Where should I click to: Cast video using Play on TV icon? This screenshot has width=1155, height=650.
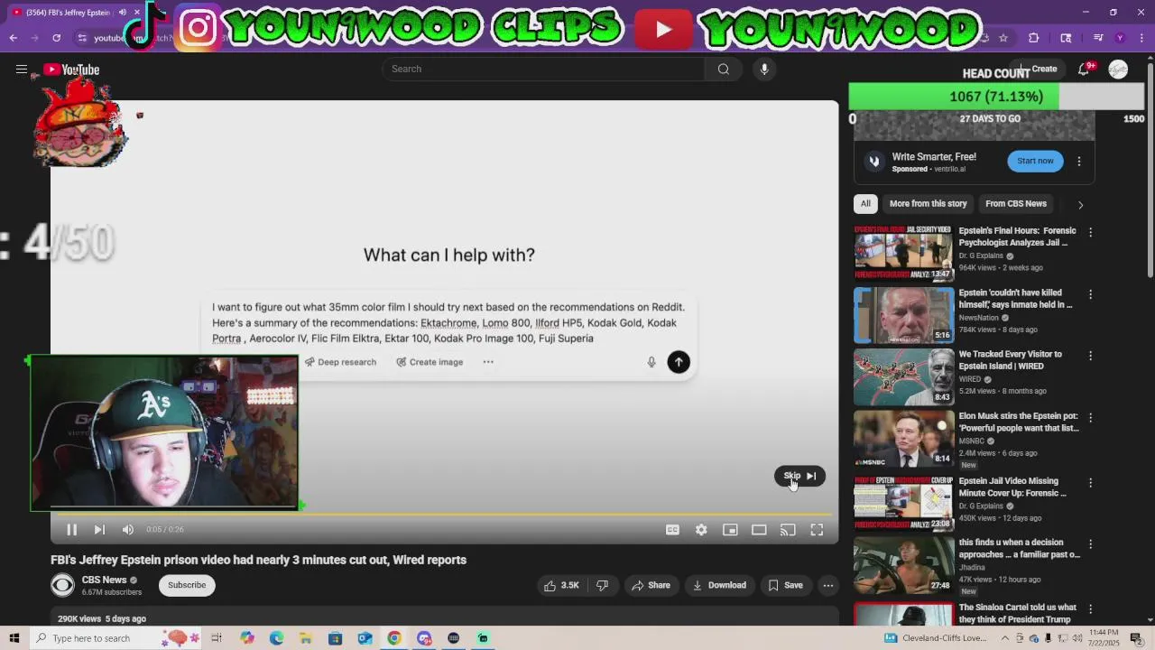[x=788, y=530]
